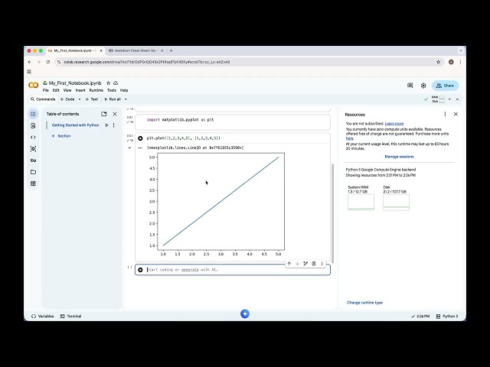490x367 pixels.
Task: Click the RAM and Disk usage indicator
Action: point(438,99)
